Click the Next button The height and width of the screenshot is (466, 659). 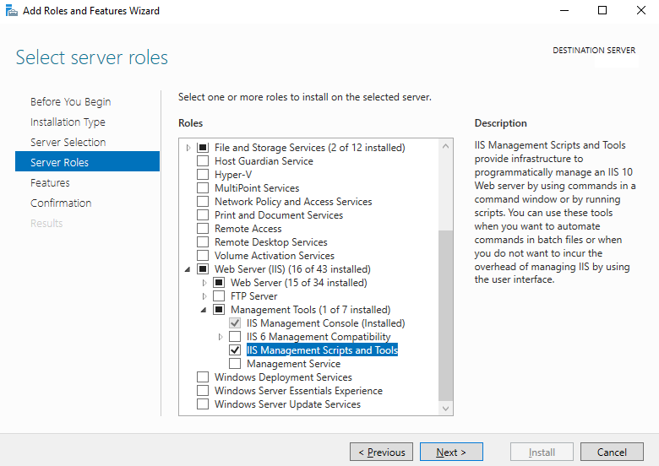point(451,452)
